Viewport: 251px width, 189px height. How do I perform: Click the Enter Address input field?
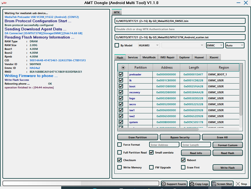click(x=164, y=145)
